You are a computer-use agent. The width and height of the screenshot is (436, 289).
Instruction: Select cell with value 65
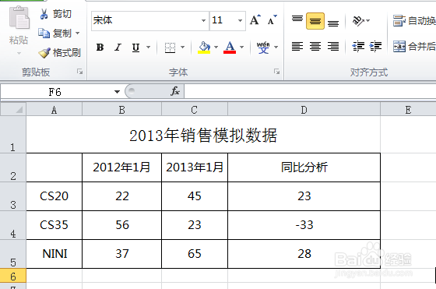(x=195, y=254)
